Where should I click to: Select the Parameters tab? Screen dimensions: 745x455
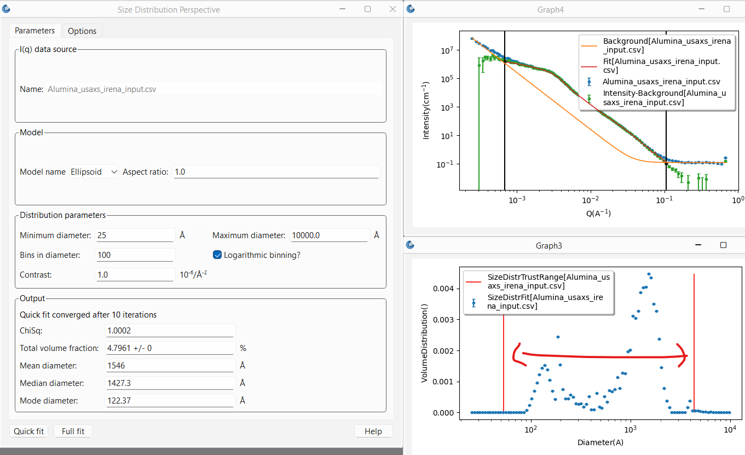coord(35,31)
